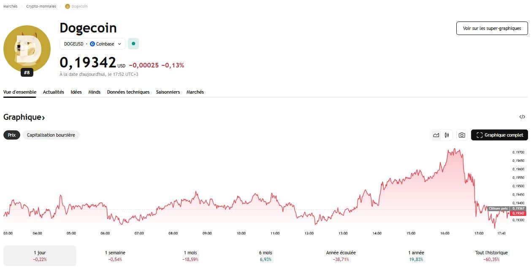Select the 1 mois performance period
This screenshot has height=272, width=531.
point(190,256)
